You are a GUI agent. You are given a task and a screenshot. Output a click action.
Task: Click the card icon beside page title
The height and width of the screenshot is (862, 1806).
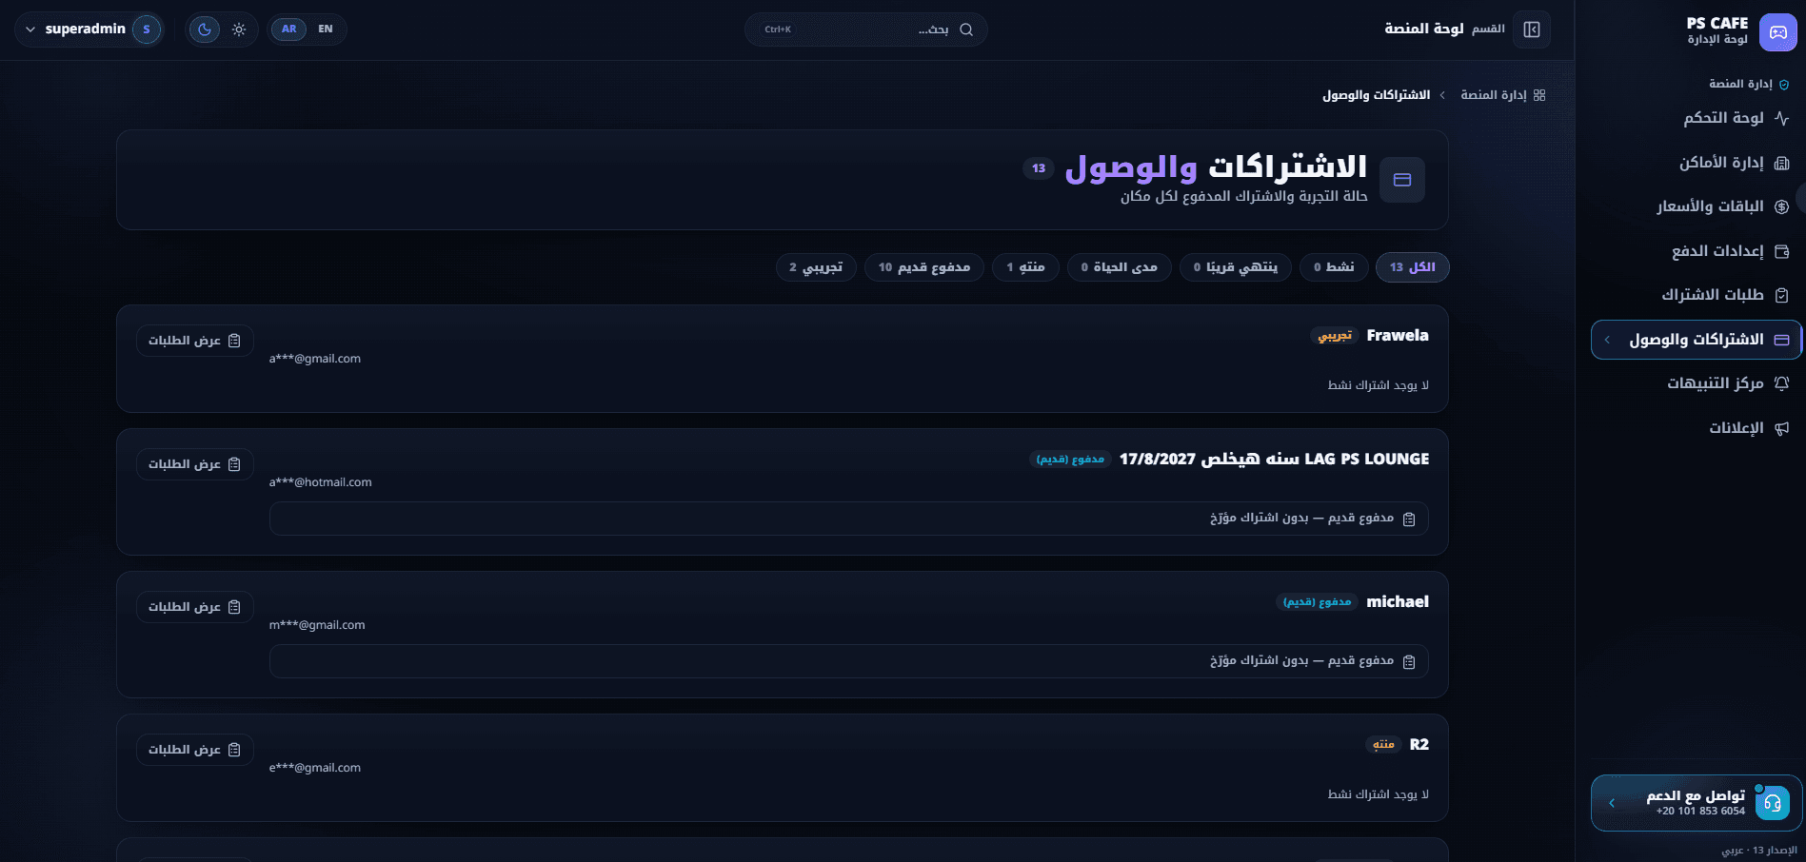pos(1402,180)
